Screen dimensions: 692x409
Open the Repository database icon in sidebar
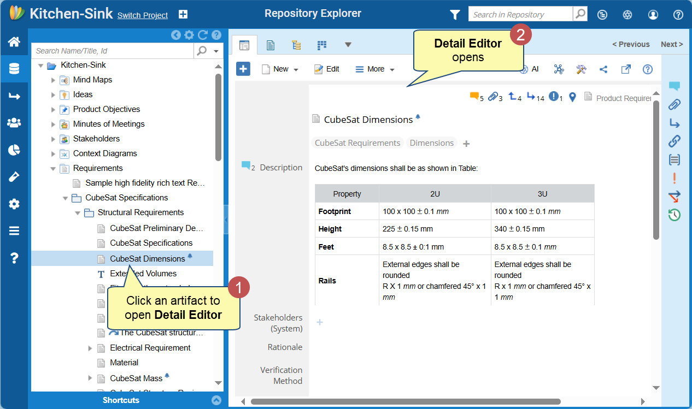point(14,69)
